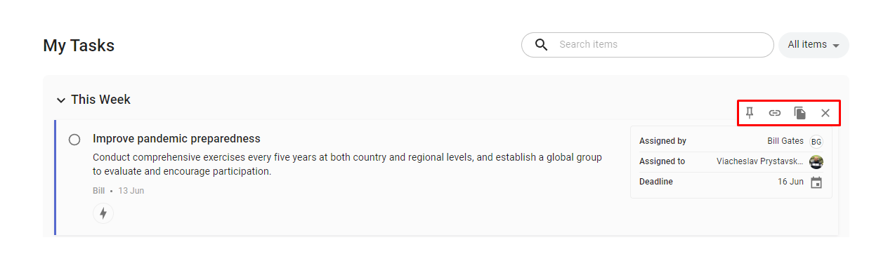This screenshot has height=261, width=888.
Task: Click the All items dropdown arrow
Action: coord(836,46)
